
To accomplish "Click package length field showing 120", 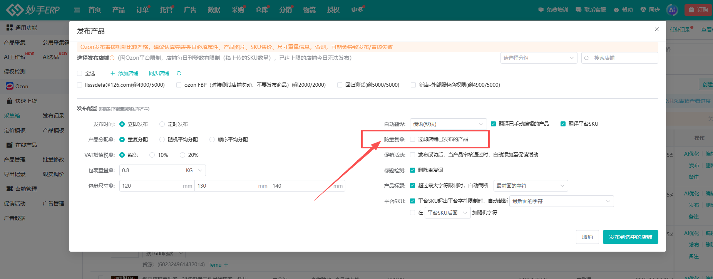I will [157, 186].
